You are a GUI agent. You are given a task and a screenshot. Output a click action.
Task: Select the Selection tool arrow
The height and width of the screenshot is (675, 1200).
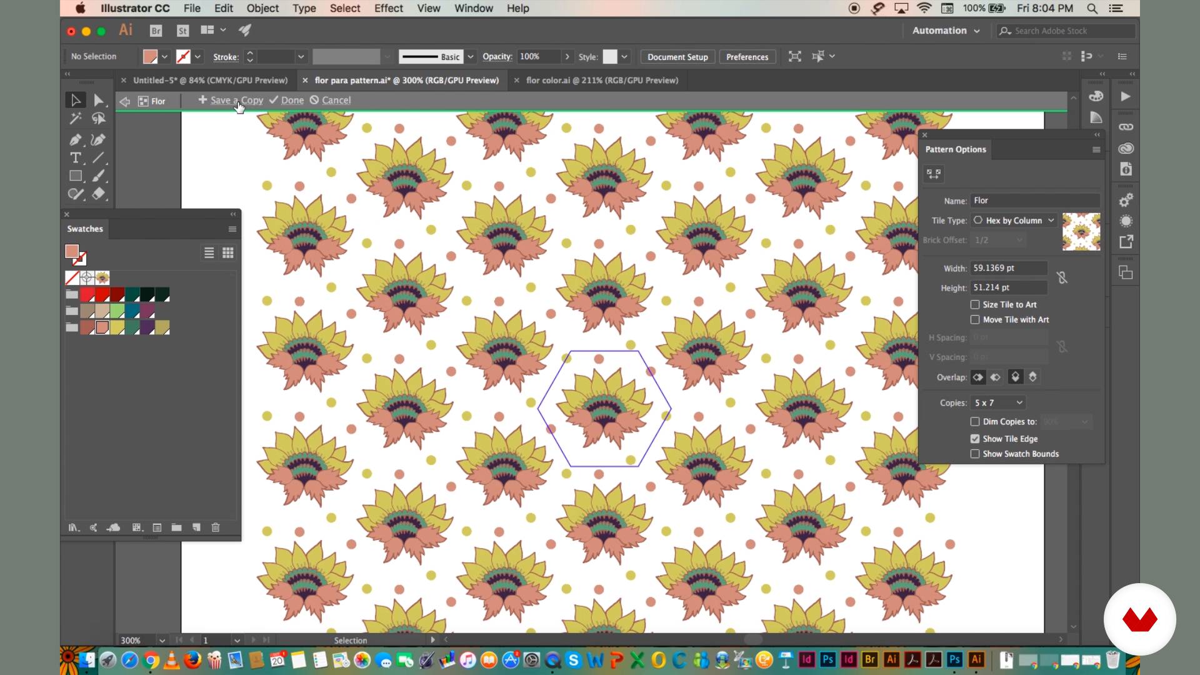(76, 100)
